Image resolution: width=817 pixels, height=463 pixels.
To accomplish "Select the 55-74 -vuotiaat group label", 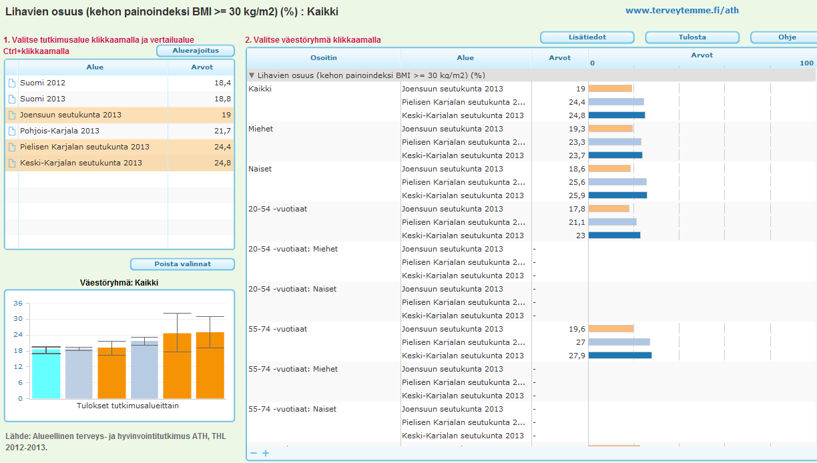I will (x=278, y=329).
